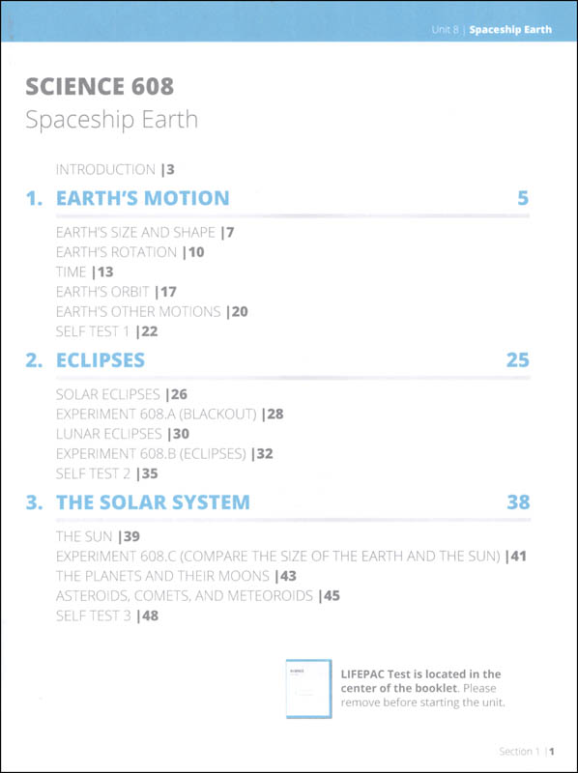
Task: Go to the Lunar Eclipses entry
Action: 123,434
